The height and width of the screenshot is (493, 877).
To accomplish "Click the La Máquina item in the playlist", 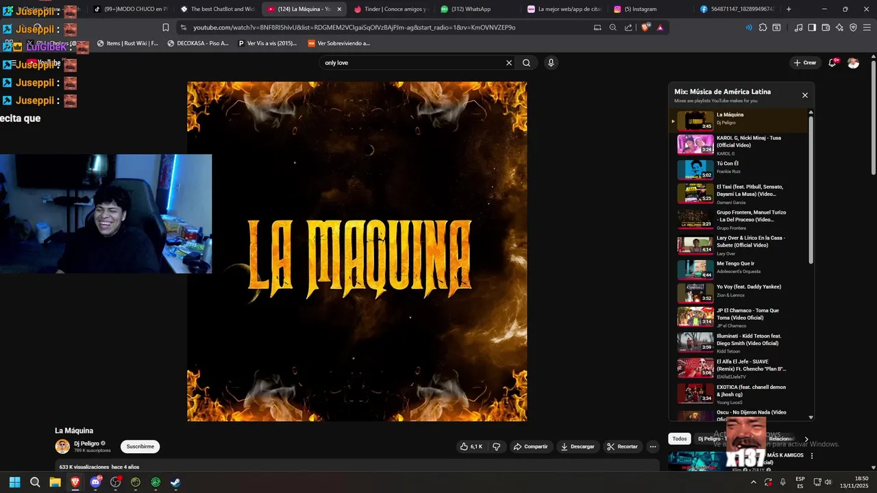I will point(739,121).
